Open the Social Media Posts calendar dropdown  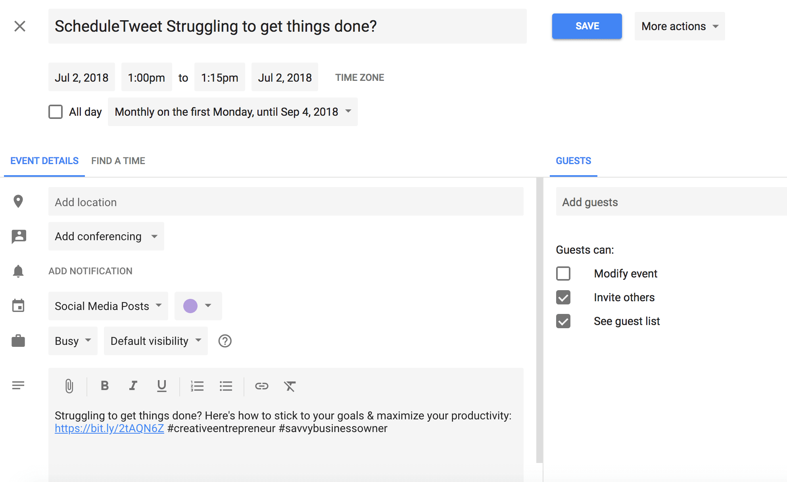[108, 306]
